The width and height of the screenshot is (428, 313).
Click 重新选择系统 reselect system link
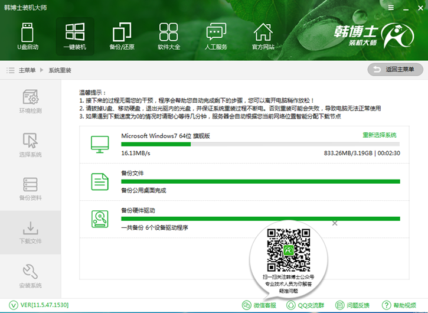coord(379,135)
